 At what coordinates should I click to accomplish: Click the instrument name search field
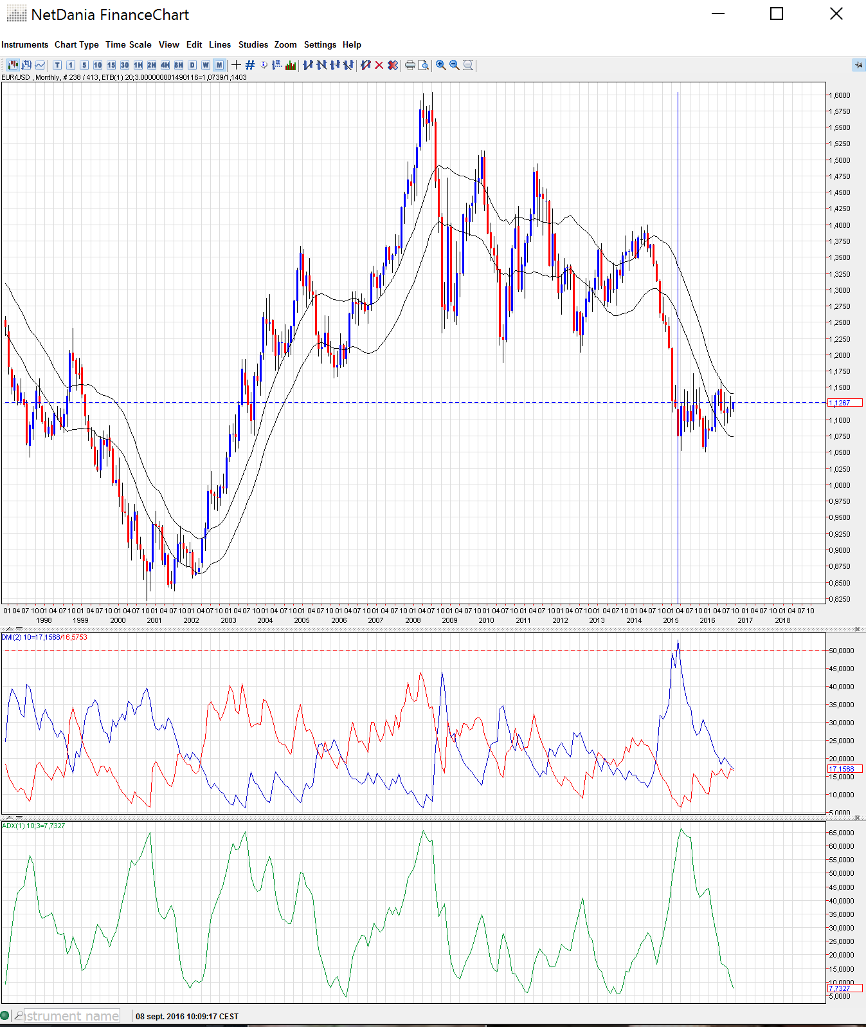(72, 1016)
